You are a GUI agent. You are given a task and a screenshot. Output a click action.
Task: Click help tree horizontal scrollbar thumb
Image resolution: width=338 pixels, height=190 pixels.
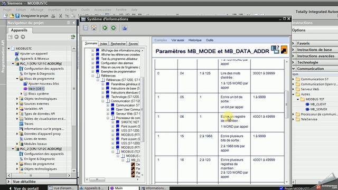[97, 179]
